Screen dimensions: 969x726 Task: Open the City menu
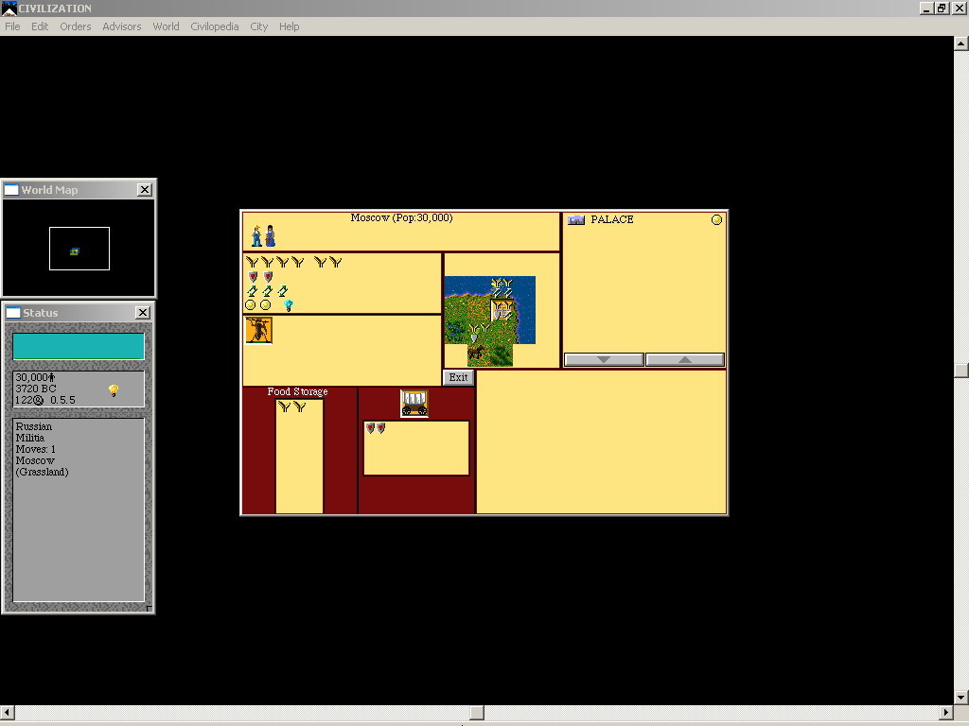pyautogui.click(x=259, y=26)
